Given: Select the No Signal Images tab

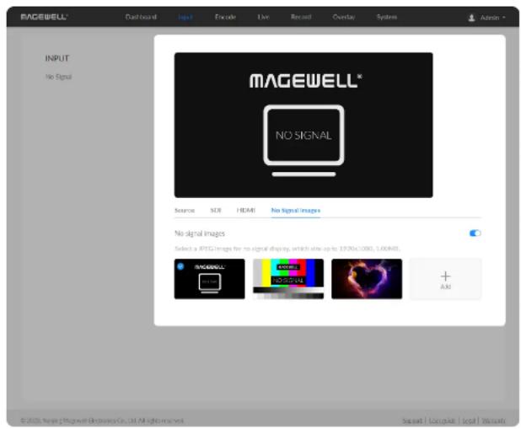Looking at the screenshot, I should [x=296, y=211].
